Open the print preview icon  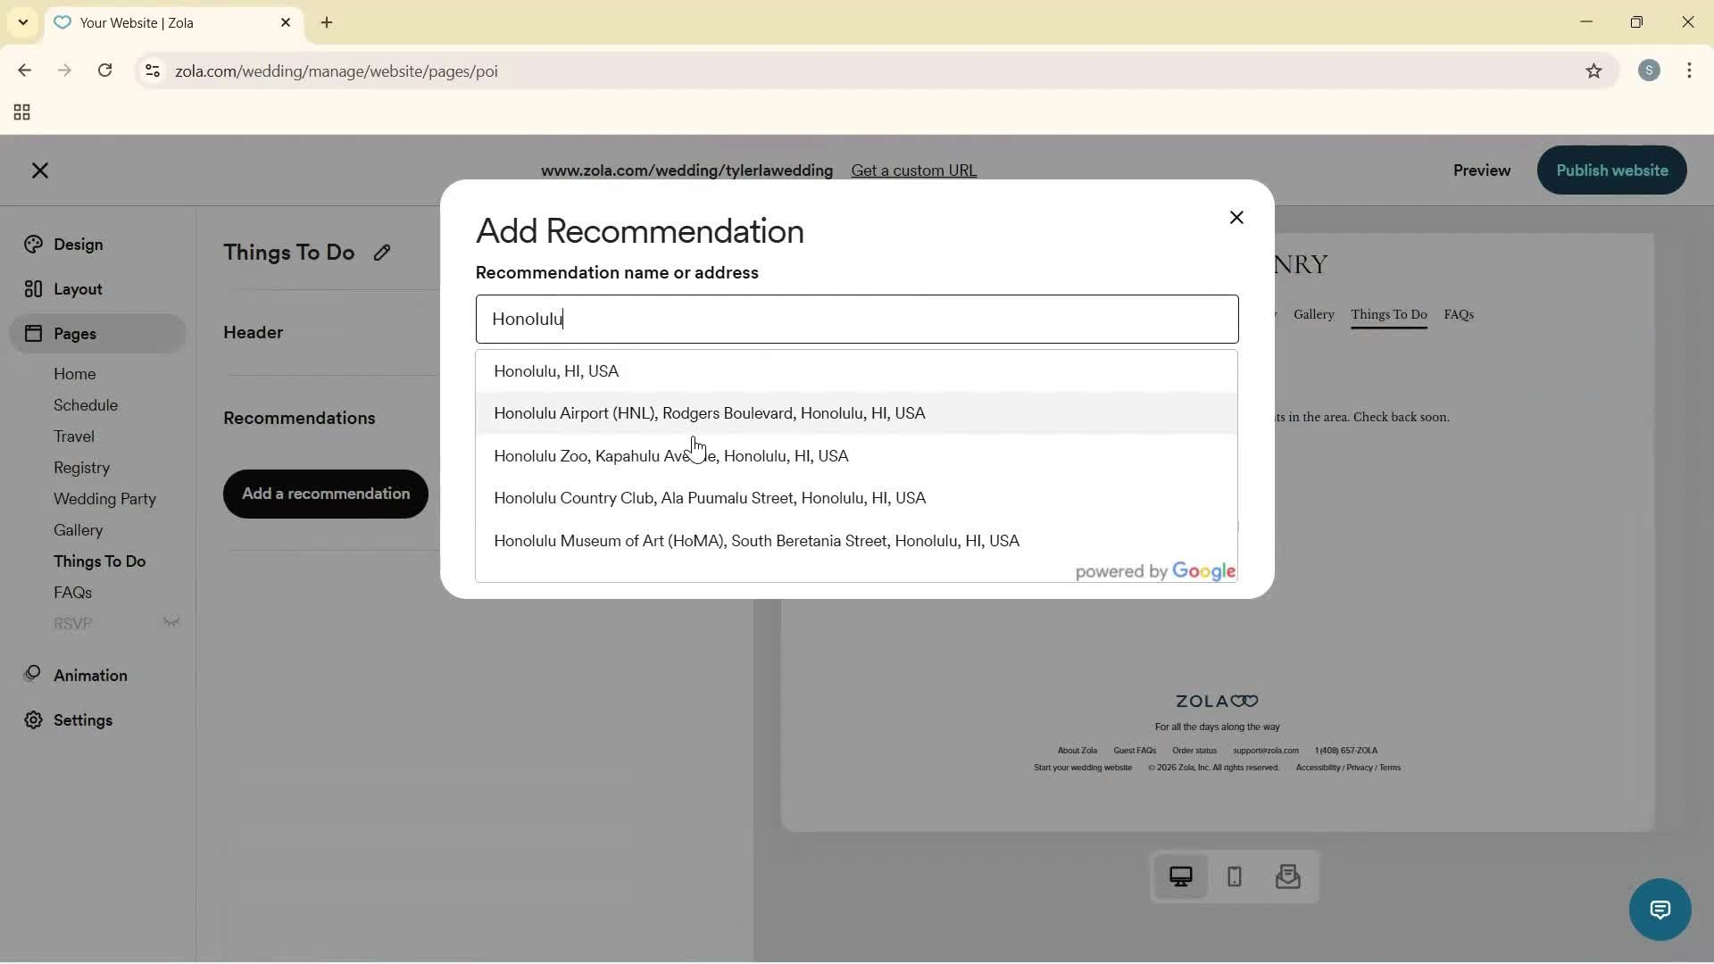pos(1288,877)
